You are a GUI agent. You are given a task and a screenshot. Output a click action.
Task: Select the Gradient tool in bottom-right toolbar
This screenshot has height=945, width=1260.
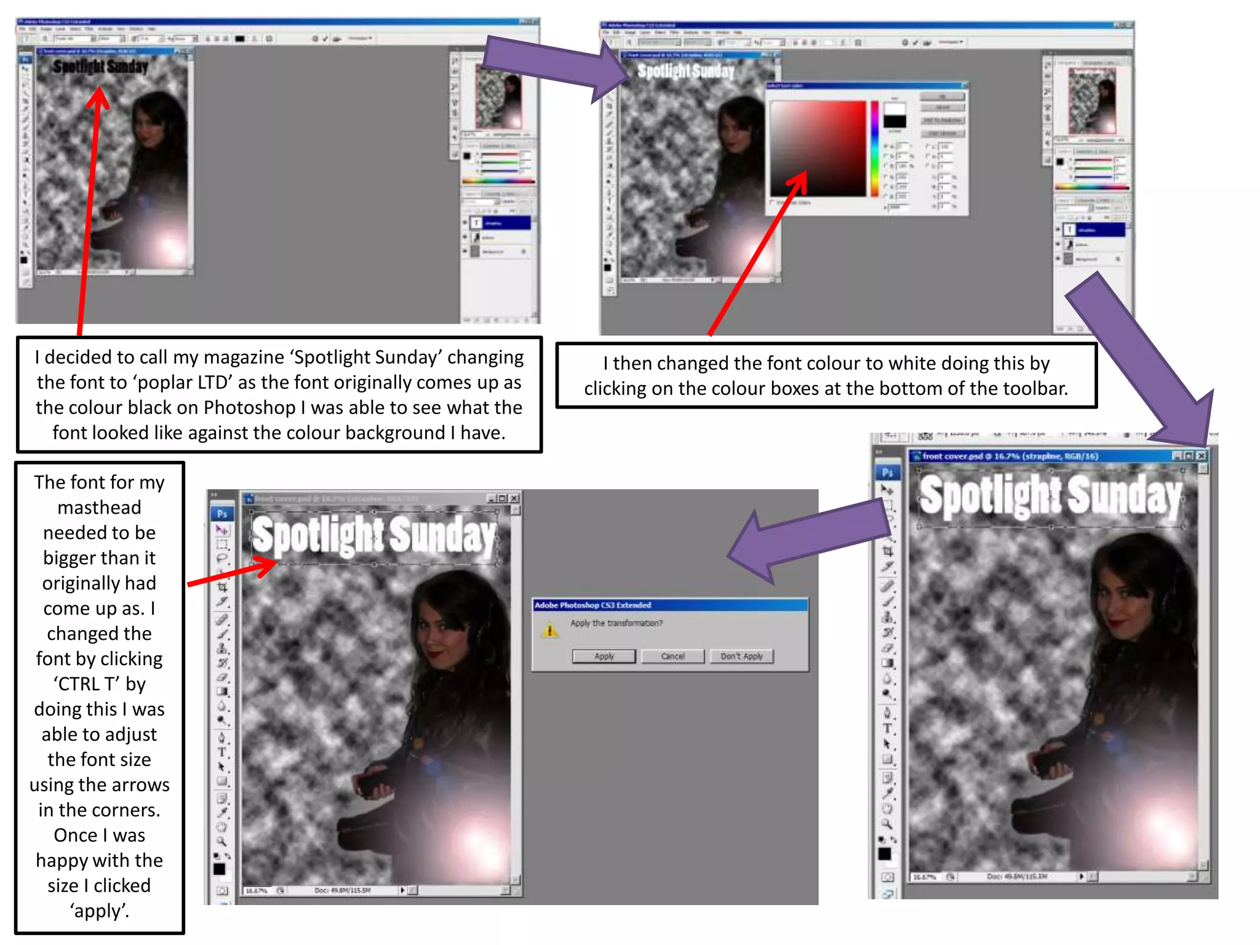point(887,663)
